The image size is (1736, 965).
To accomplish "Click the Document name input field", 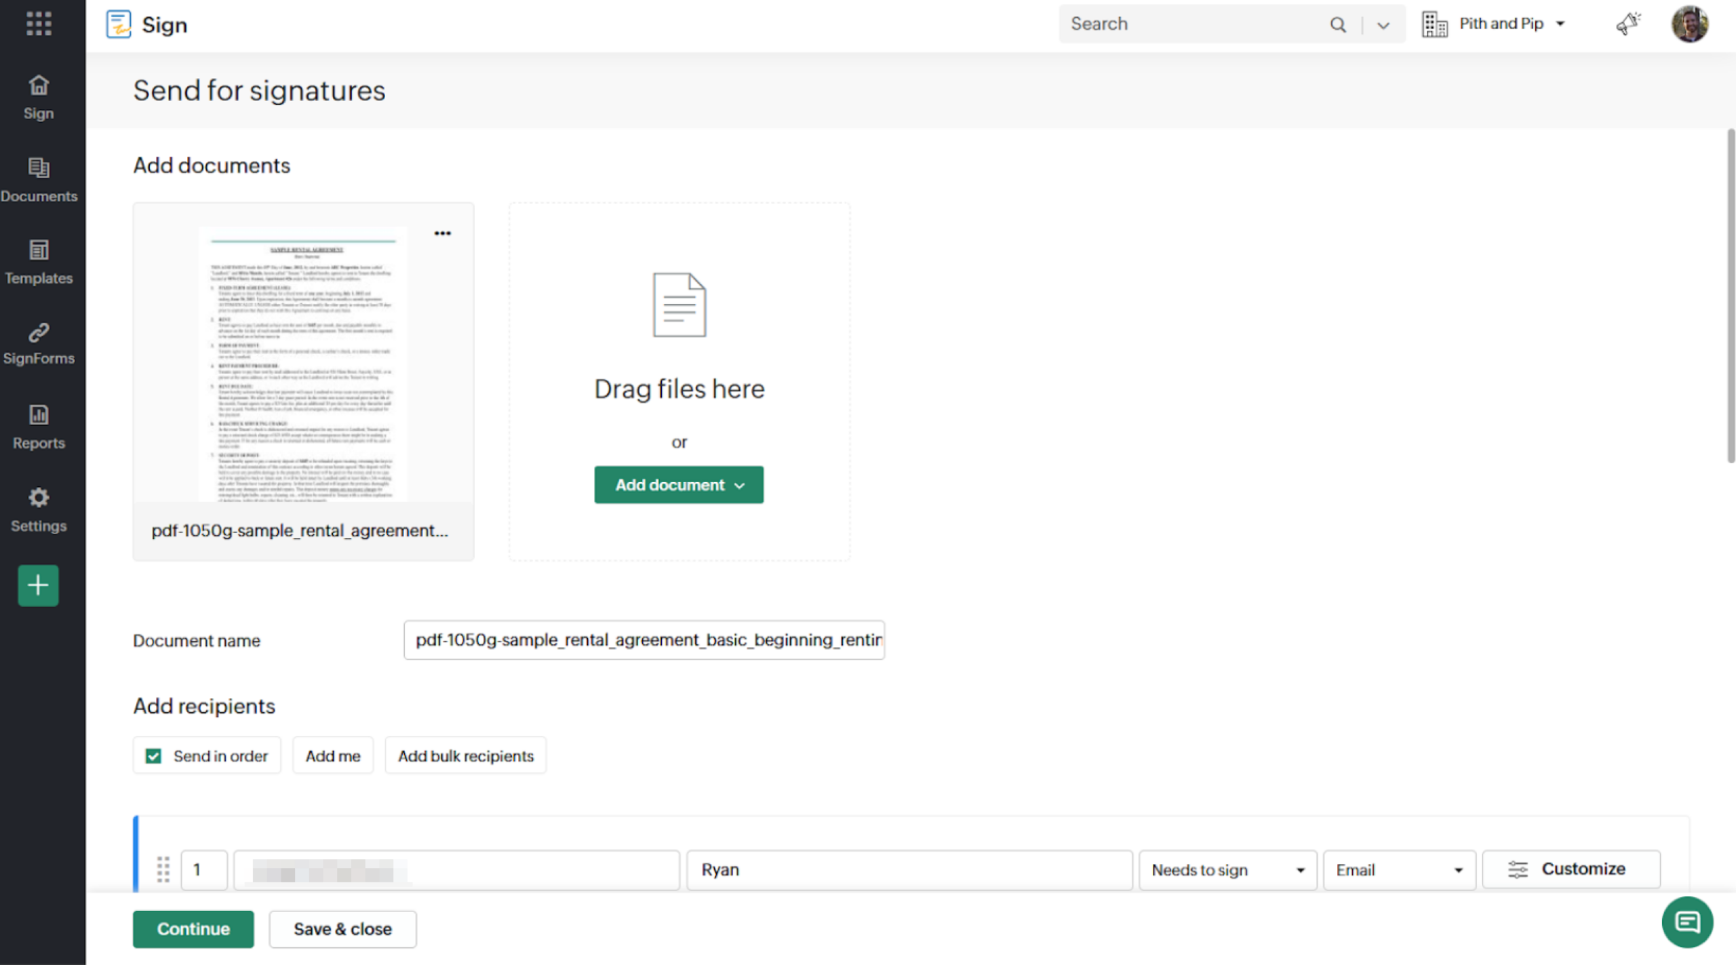I will click(644, 639).
